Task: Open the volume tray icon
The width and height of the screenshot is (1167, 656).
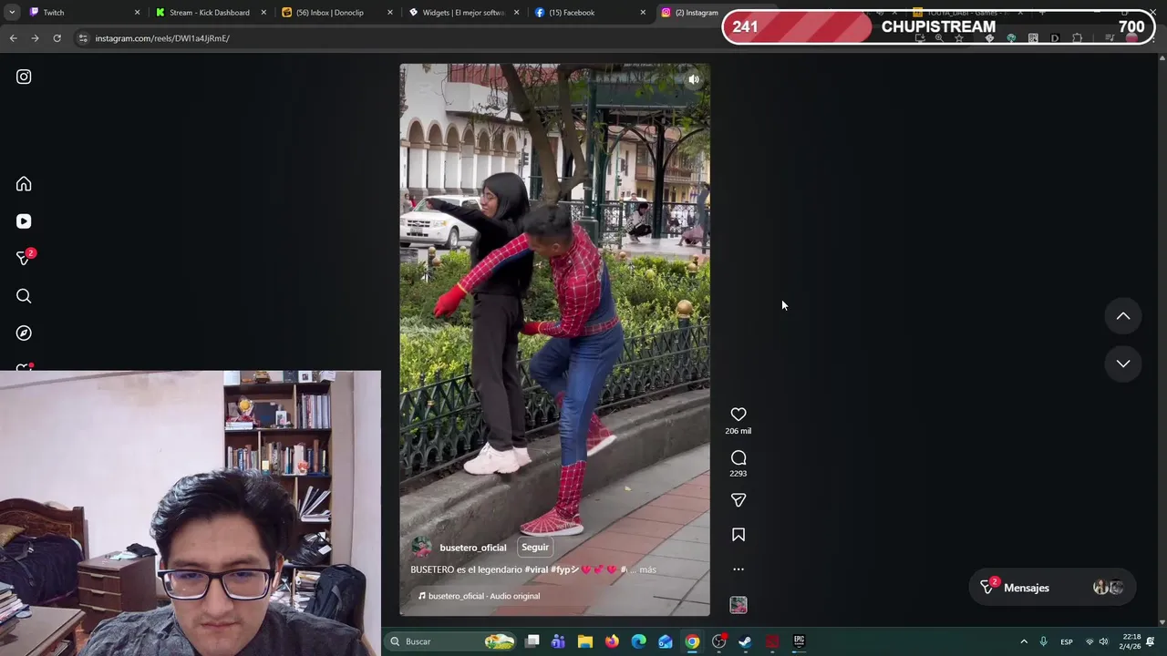Action: (x=1104, y=641)
